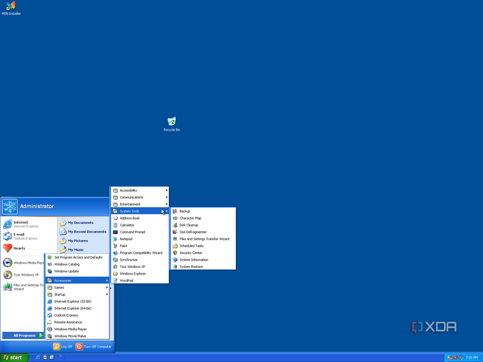Select the MSN Installer desktop icon
Viewport: 483px width, 362px height.
(11, 8)
